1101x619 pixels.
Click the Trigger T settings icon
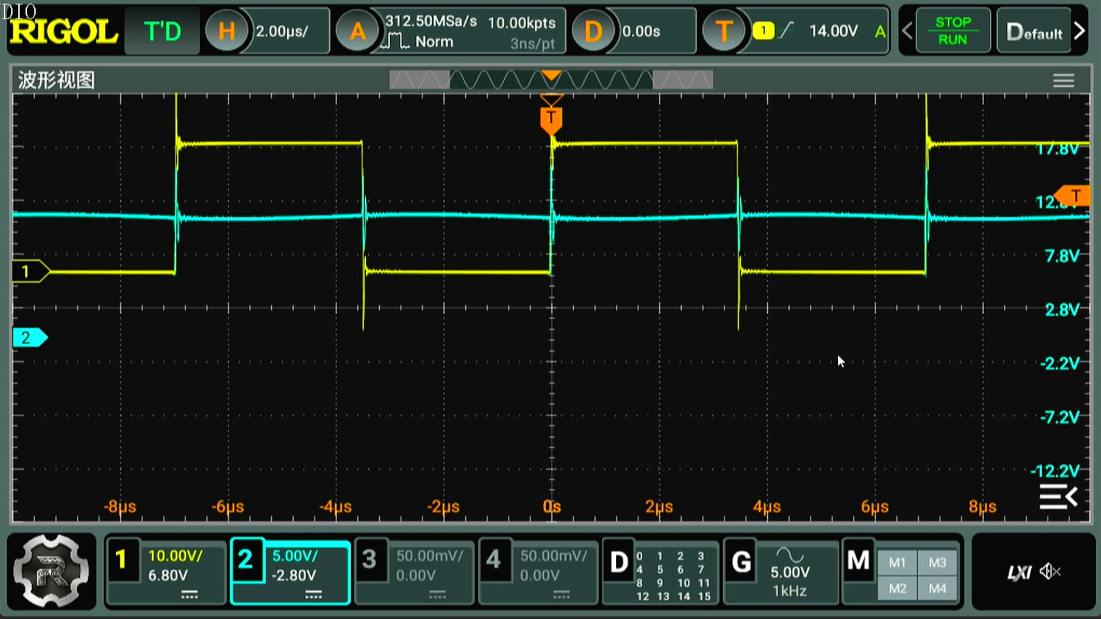click(723, 32)
